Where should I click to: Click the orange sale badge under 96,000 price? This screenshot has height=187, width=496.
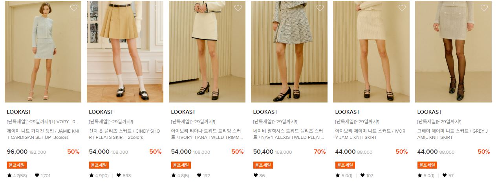pos(17,165)
